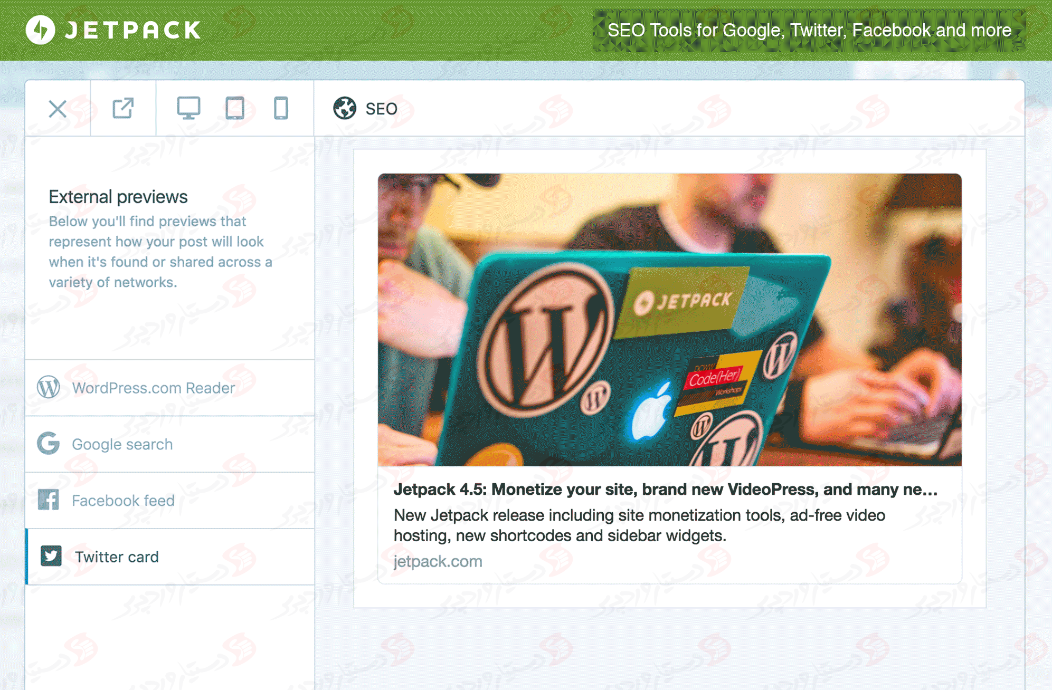Viewport: 1052px width, 690px height.
Task: Click the SEO label in the toolbar
Action: pyautogui.click(x=380, y=109)
